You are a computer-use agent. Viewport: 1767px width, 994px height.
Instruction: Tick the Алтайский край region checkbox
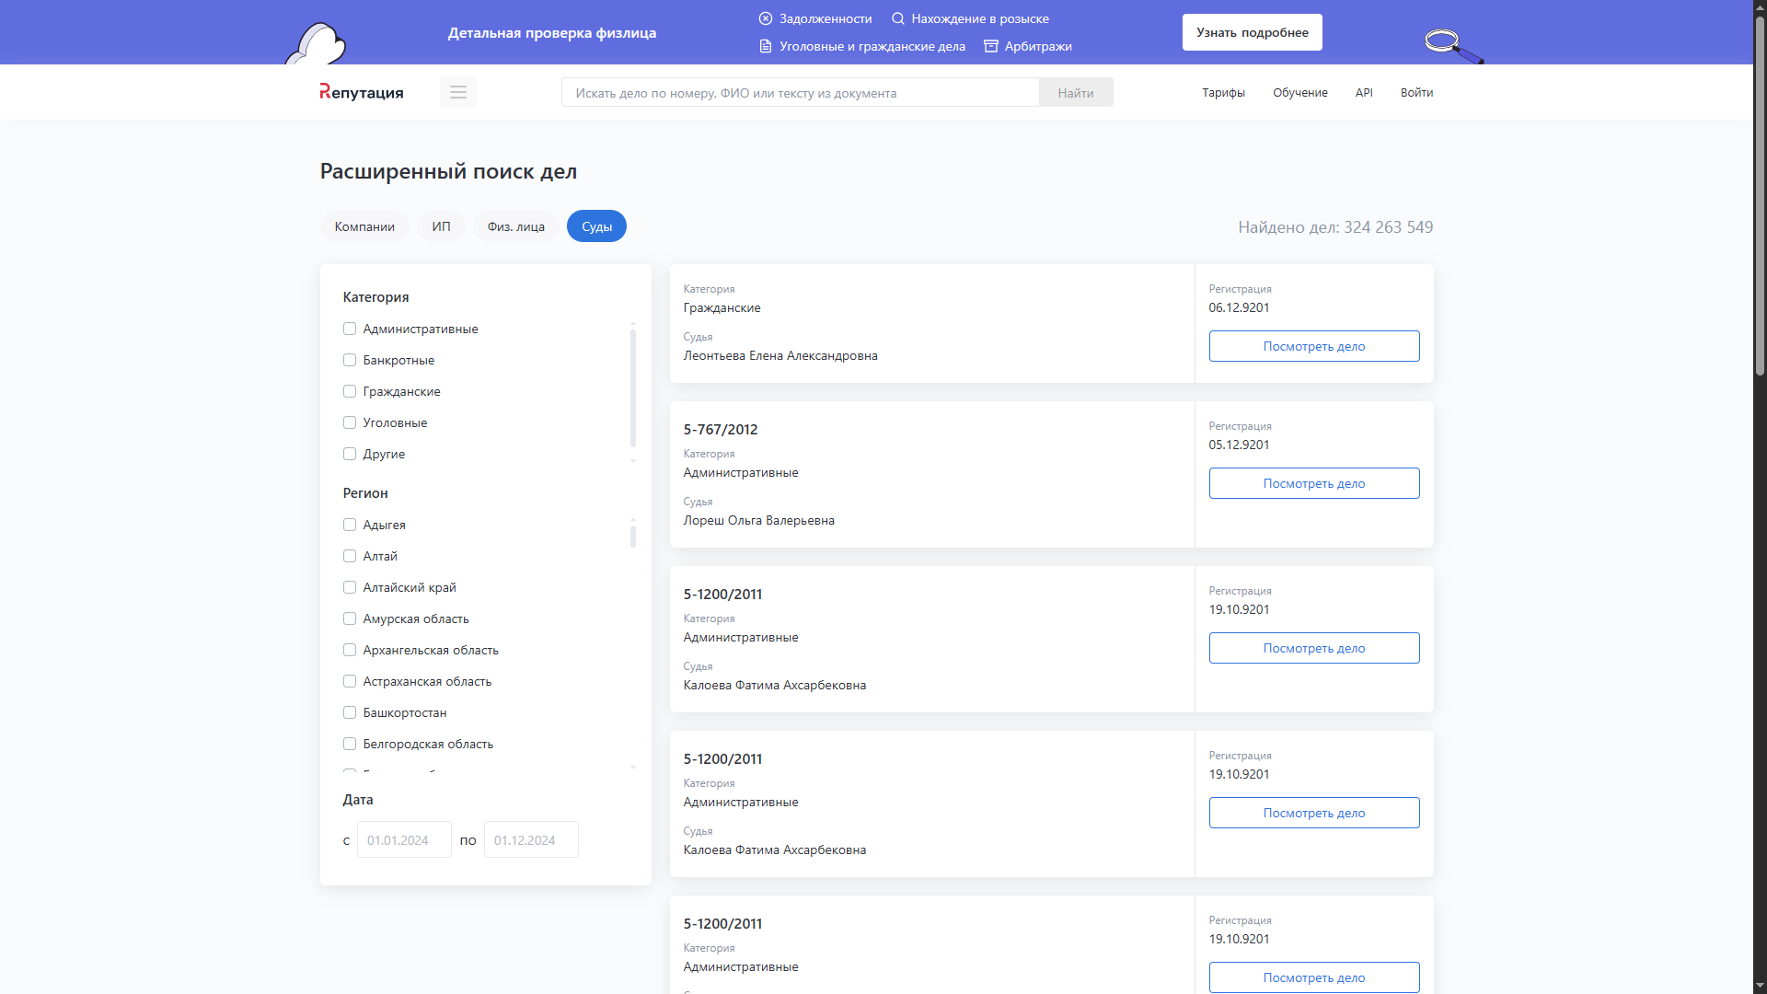click(x=350, y=587)
